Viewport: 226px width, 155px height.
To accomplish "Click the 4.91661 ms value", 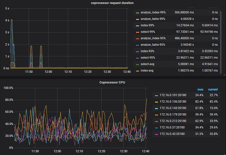I will [x=210, y=64].
